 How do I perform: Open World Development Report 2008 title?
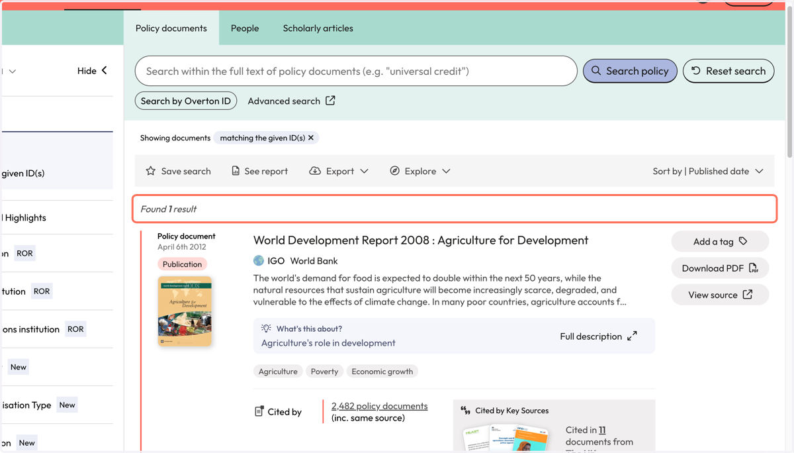point(421,240)
